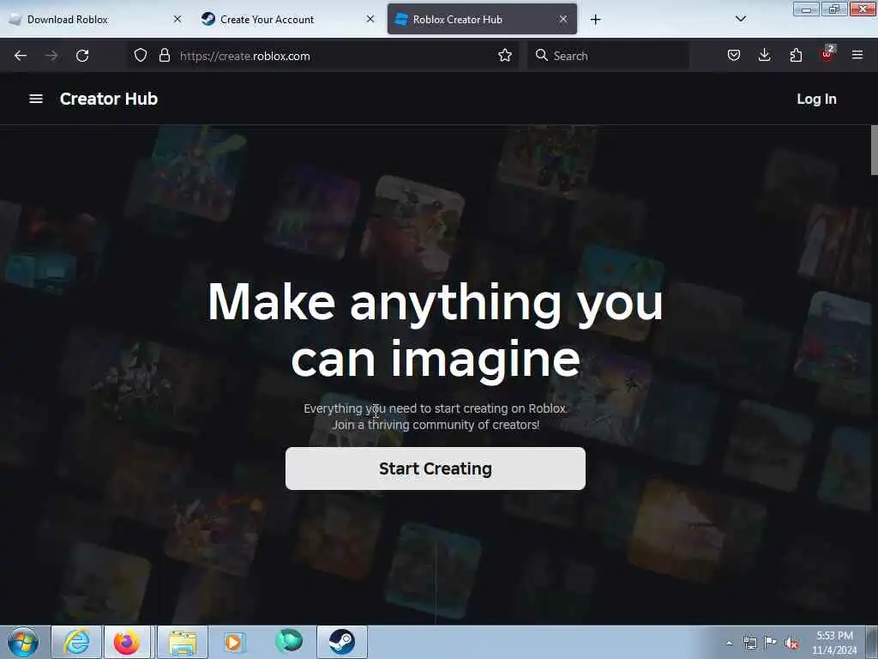This screenshot has height=659, width=878.
Task: Open the Action Center flag icon
Action: [771, 642]
